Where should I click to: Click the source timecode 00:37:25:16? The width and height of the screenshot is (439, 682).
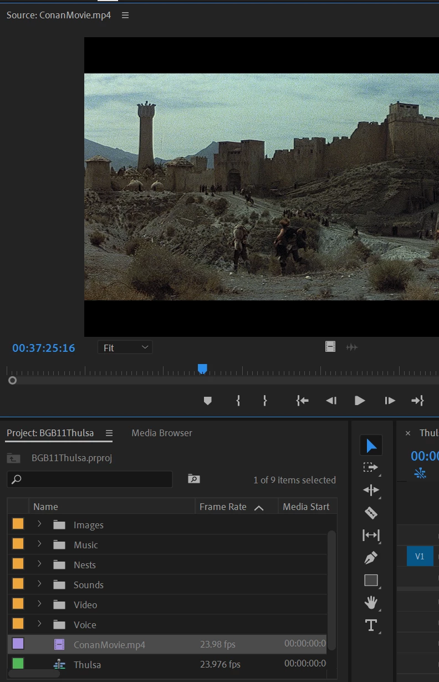click(44, 348)
